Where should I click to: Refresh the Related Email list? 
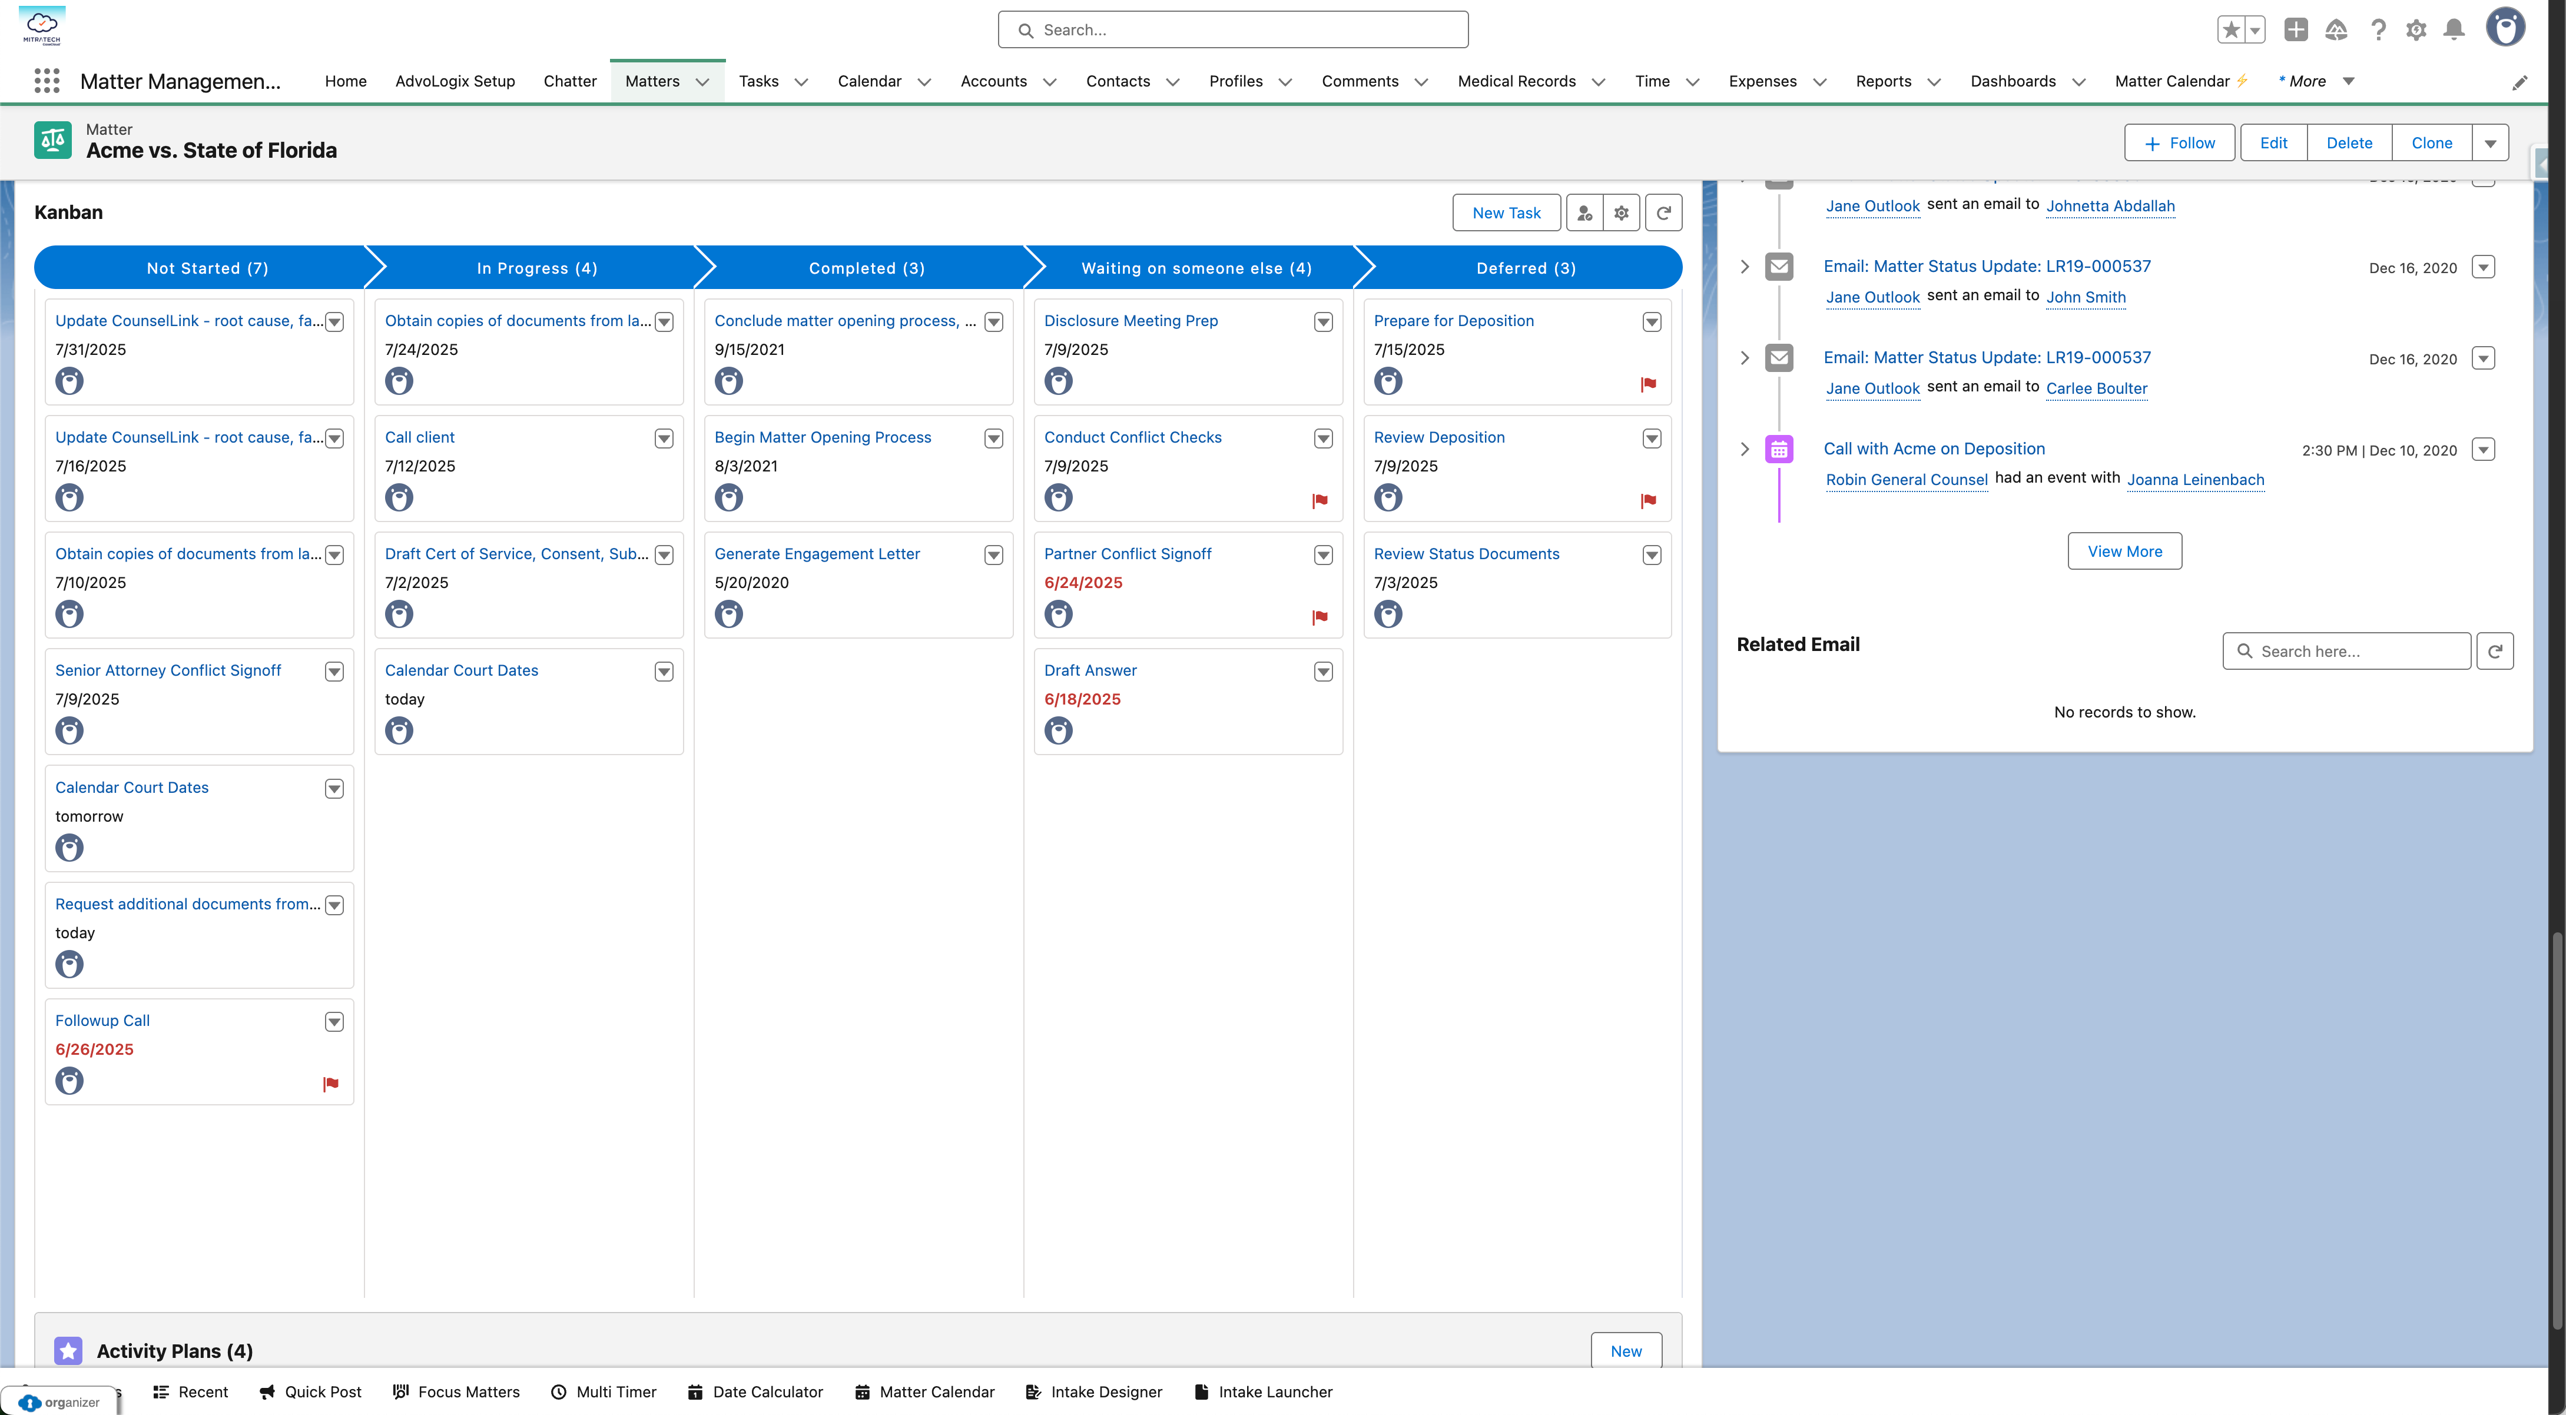[2495, 651]
